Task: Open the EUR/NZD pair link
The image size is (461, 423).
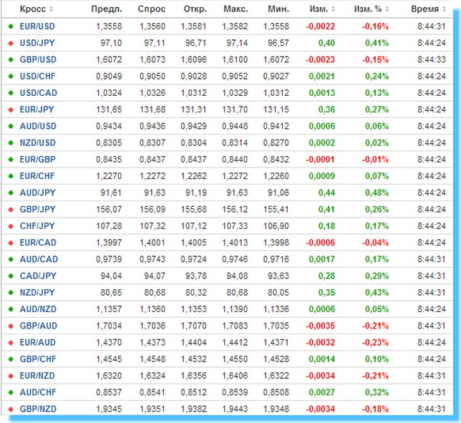Action: click(37, 376)
